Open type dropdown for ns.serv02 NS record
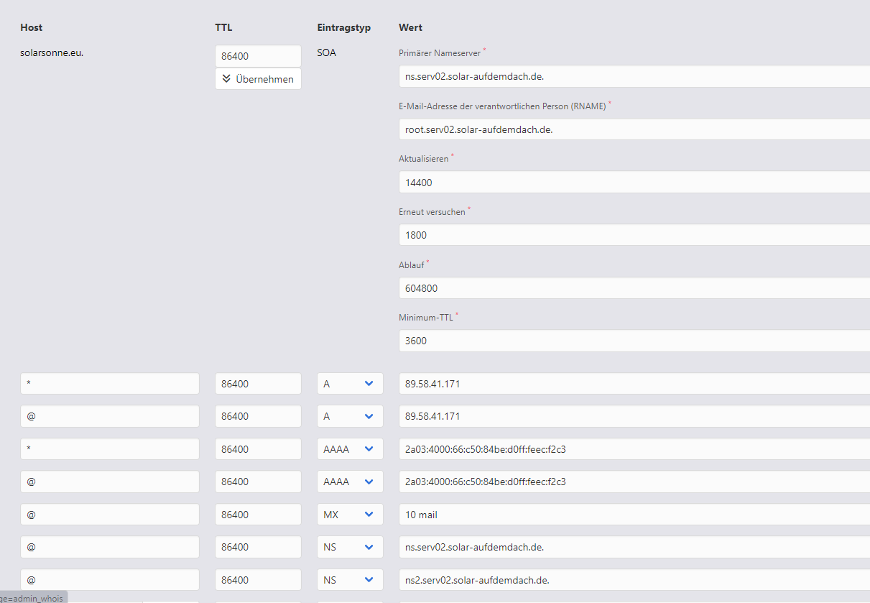870x603 pixels. pos(350,547)
